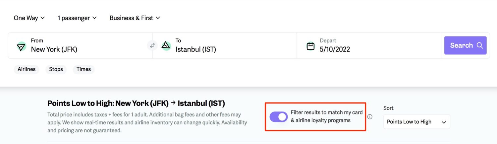Image resolution: width=497 pixels, height=144 pixels.
Task: Click the swap origin and destination arrows icon
Action: (x=152, y=46)
